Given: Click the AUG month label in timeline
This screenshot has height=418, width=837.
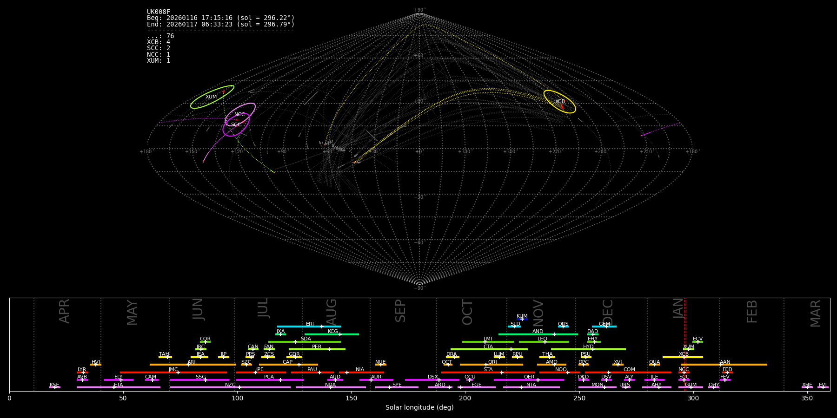Looking at the screenshot, I should [332, 311].
